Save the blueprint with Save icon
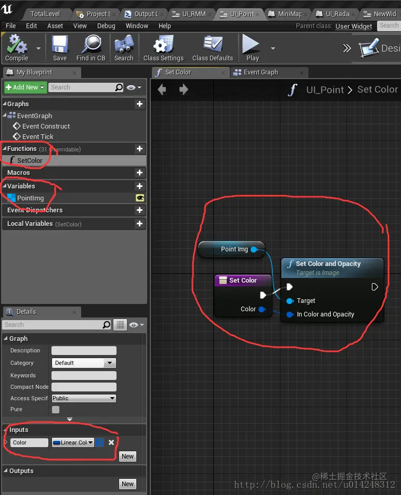 point(60,48)
